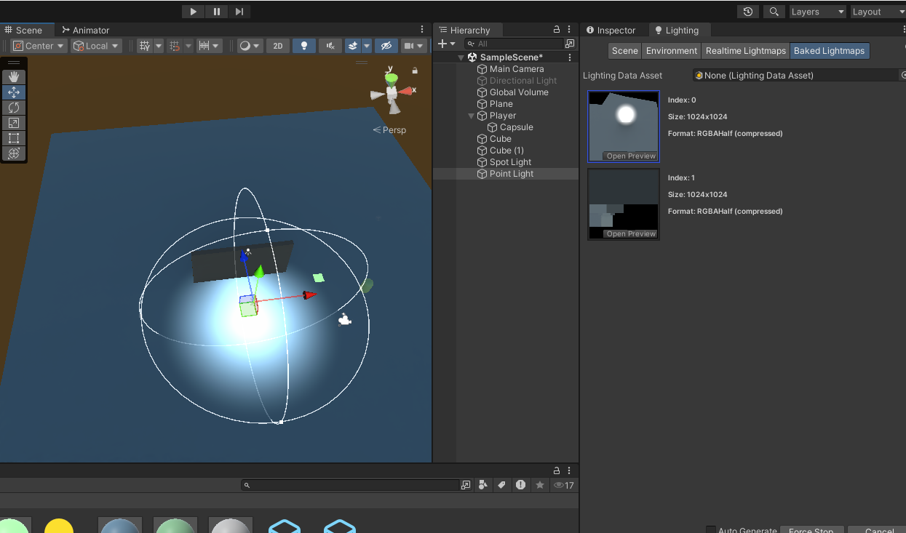The height and width of the screenshot is (533, 906).
Task: Switch to the Inspector tab
Action: [611, 30]
